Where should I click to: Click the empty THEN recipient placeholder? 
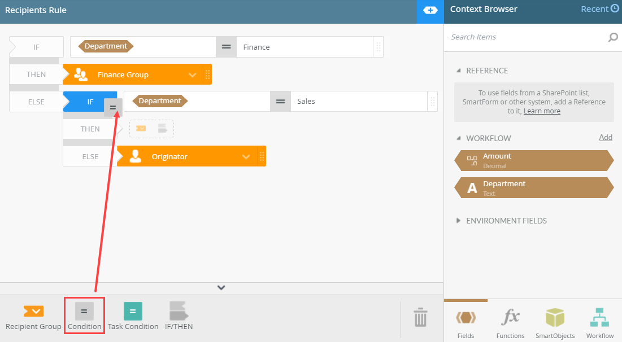[x=151, y=129]
